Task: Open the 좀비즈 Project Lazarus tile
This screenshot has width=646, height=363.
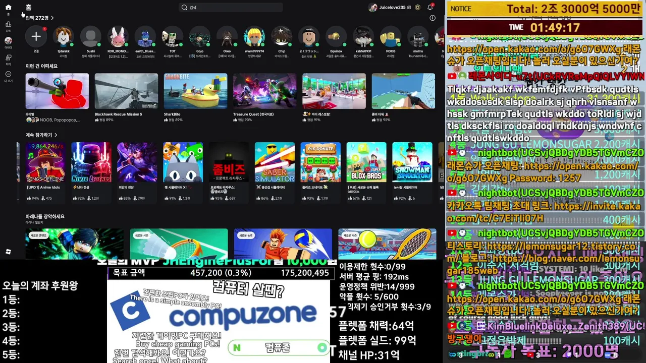Action: tap(229, 162)
